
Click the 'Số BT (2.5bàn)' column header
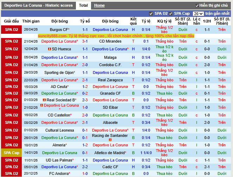point(183,21)
